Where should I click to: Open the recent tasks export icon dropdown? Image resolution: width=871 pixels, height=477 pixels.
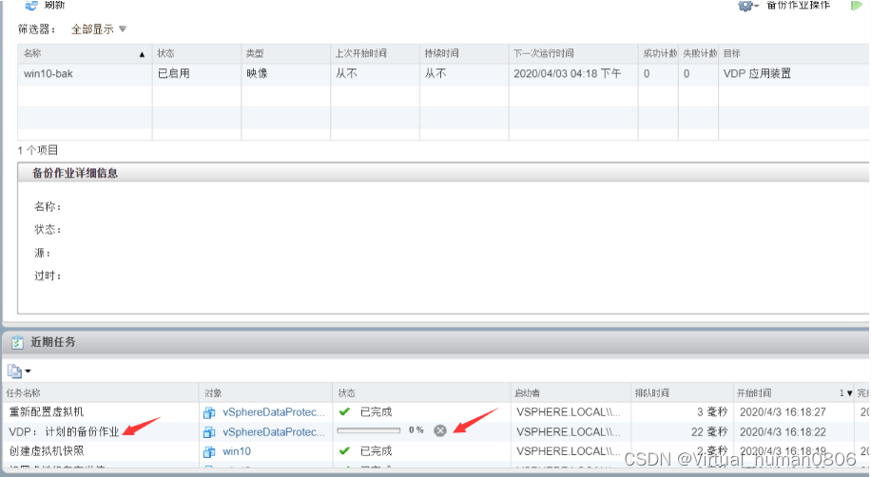(19, 371)
